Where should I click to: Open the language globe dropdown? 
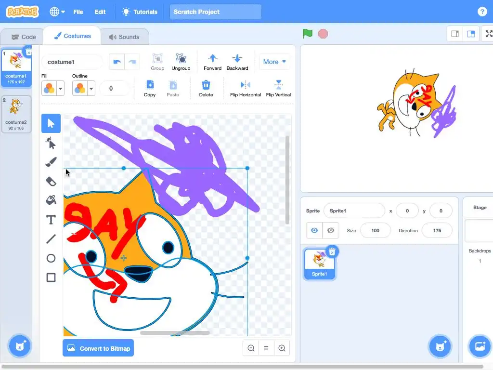click(57, 12)
